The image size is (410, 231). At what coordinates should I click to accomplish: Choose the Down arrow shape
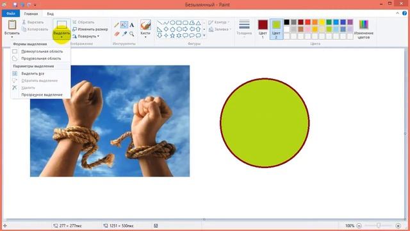point(160,35)
